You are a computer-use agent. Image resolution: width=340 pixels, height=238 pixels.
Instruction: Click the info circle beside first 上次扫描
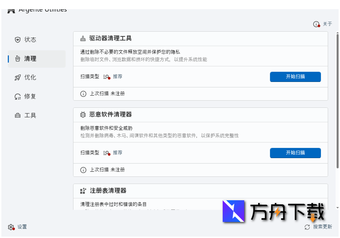[x=83, y=93]
